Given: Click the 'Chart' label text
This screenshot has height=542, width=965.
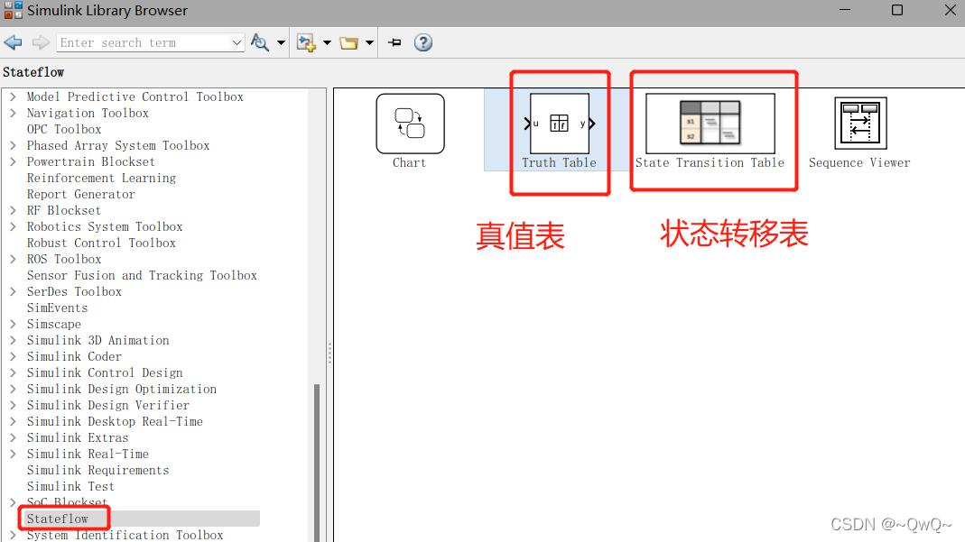Looking at the screenshot, I should pyautogui.click(x=410, y=163).
